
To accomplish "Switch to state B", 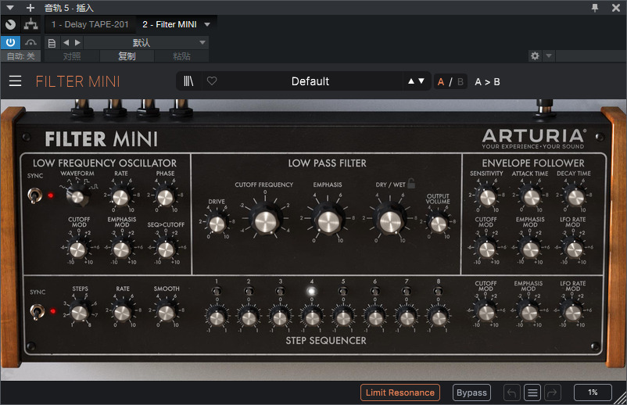I will [460, 81].
